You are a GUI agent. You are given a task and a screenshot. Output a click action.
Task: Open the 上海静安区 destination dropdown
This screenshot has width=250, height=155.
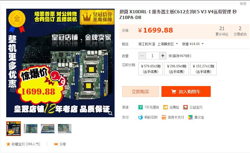168,44
